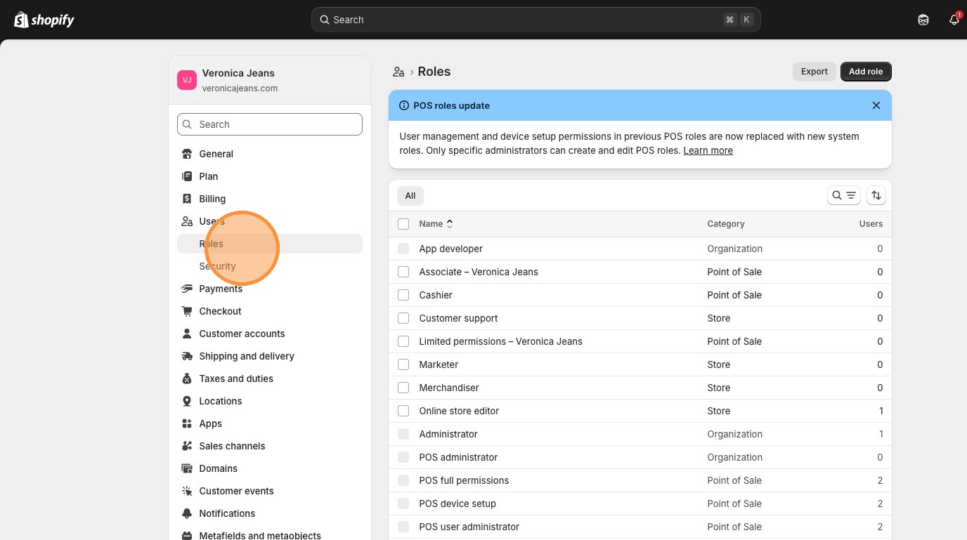967x540 pixels.
Task: Check the Associate – Veronica Jeans checkbox
Action: tap(403, 272)
